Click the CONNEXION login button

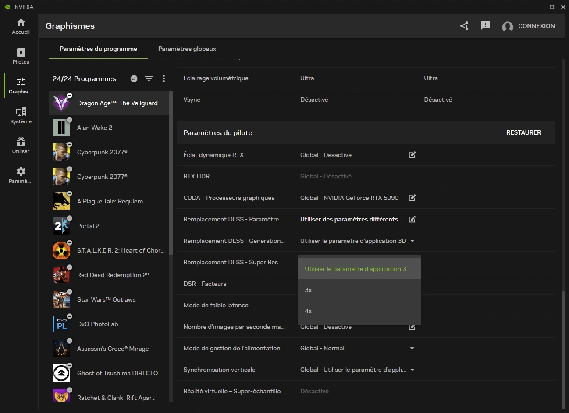tap(528, 26)
